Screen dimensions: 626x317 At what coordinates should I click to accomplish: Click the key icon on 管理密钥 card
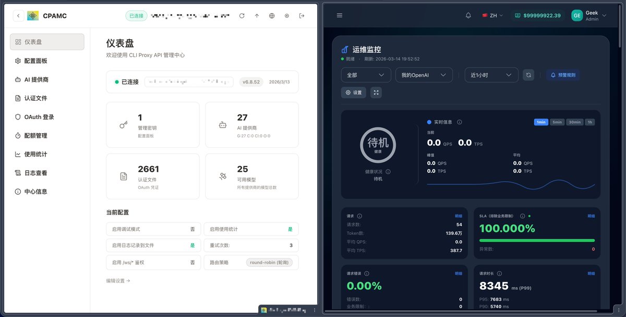pyautogui.click(x=124, y=125)
